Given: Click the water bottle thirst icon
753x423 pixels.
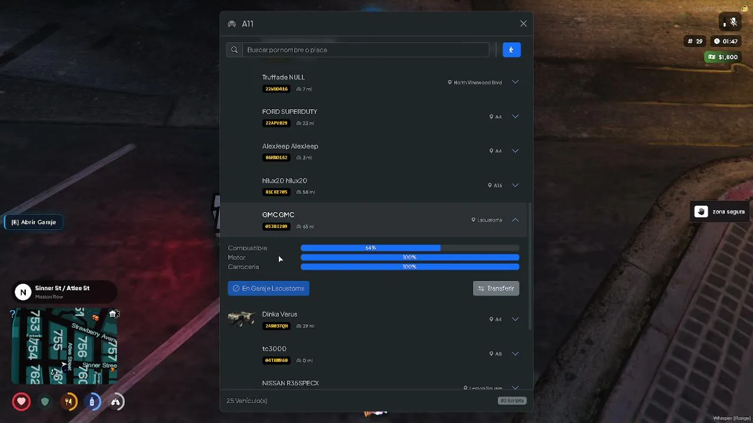Looking at the screenshot, I should (x=92, y=402).
